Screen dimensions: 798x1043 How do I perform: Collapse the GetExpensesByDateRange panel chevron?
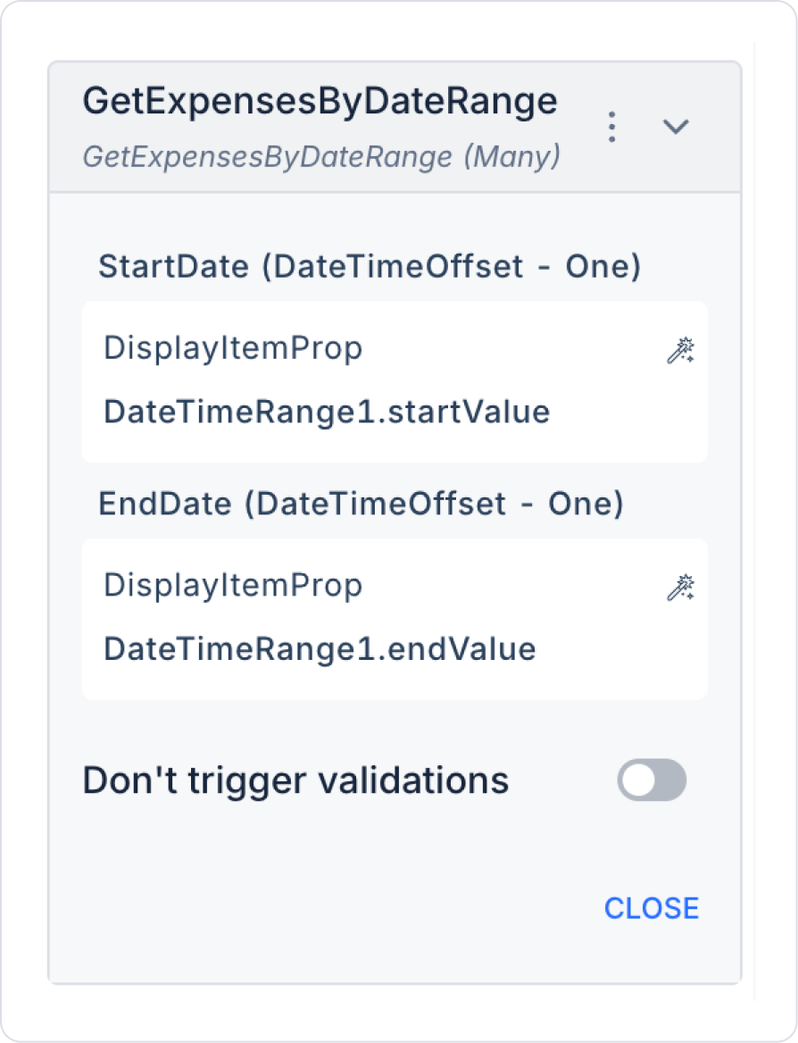tap(676, 127)
